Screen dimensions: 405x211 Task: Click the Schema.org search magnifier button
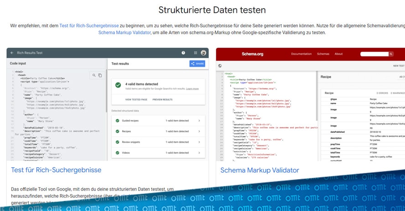391,54
